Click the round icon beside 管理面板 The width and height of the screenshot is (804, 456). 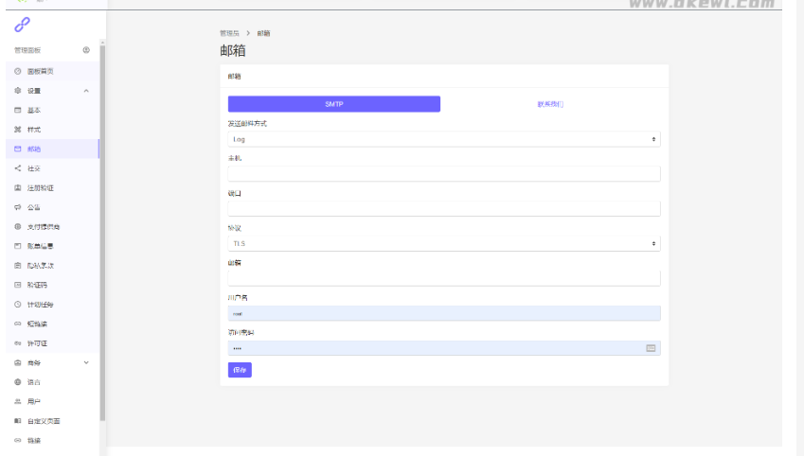[x=86, y=50]
